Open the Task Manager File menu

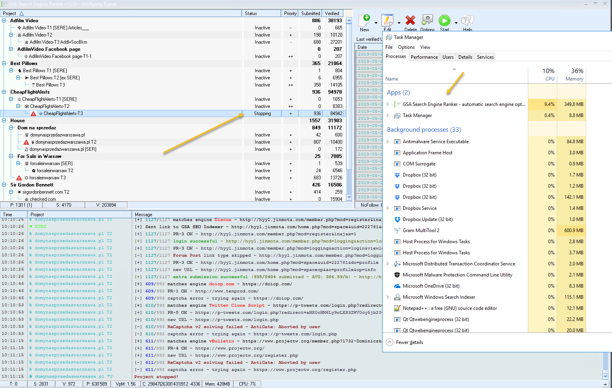click(x=389, y=47)
